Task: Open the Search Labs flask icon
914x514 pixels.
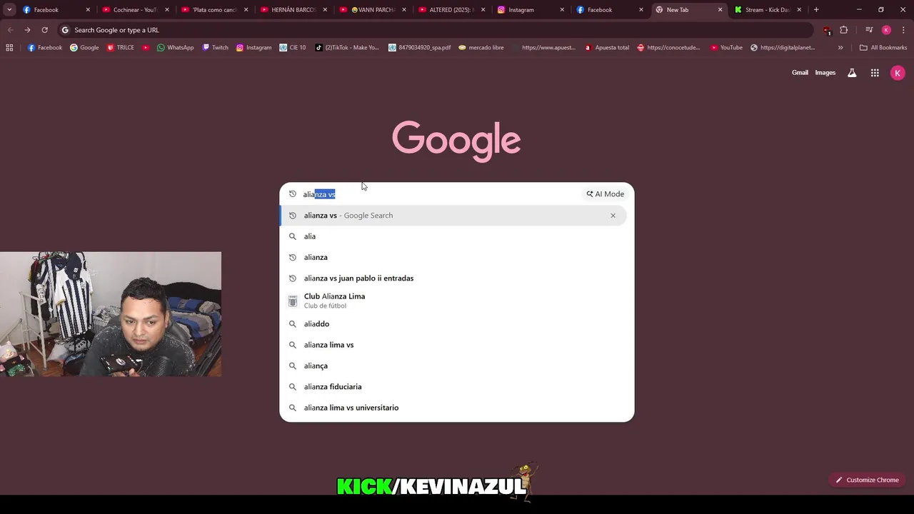Action: point(852,73)
